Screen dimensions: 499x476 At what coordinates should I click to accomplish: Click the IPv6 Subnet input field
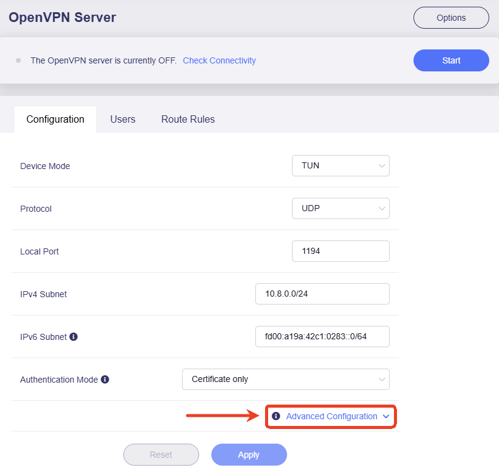(322, 336)
